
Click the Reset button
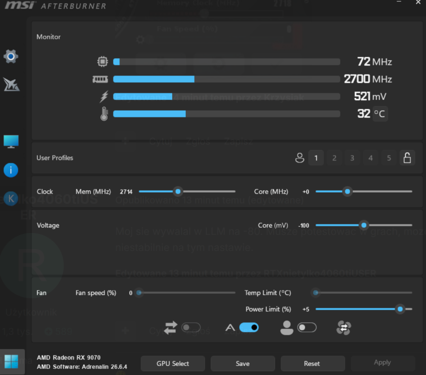coord(313,363)
